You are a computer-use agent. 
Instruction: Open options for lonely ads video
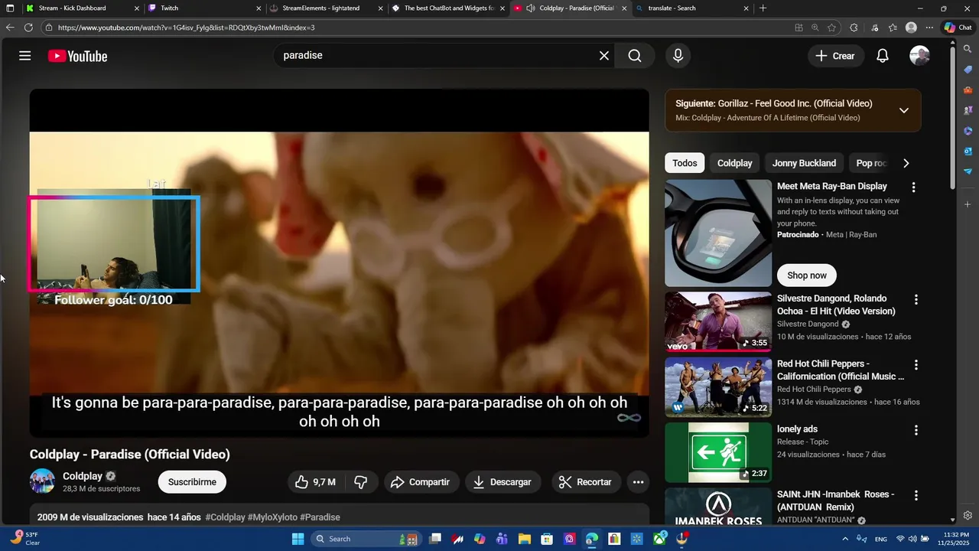click(x=916, y=430)
